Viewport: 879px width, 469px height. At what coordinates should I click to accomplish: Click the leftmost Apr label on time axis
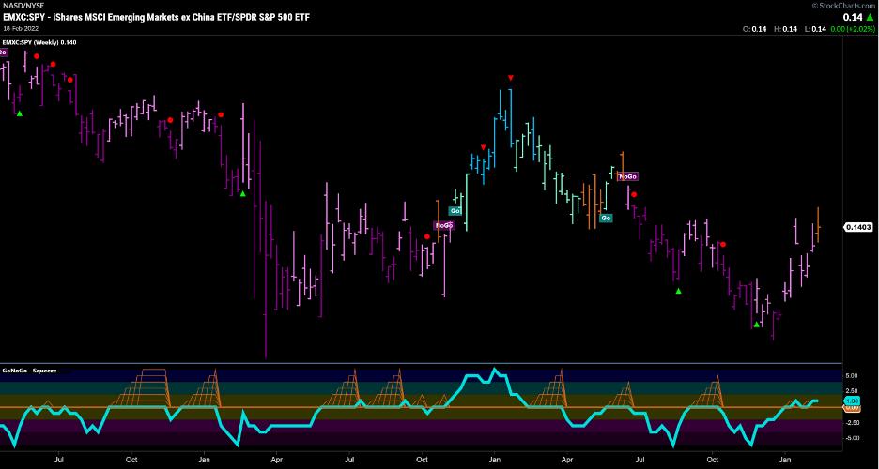[x=277, y=461]
